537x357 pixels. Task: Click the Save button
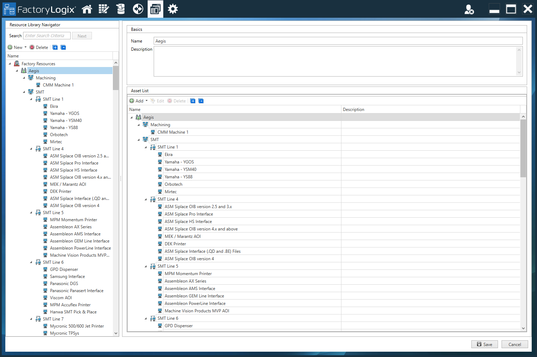click(484, 344)
